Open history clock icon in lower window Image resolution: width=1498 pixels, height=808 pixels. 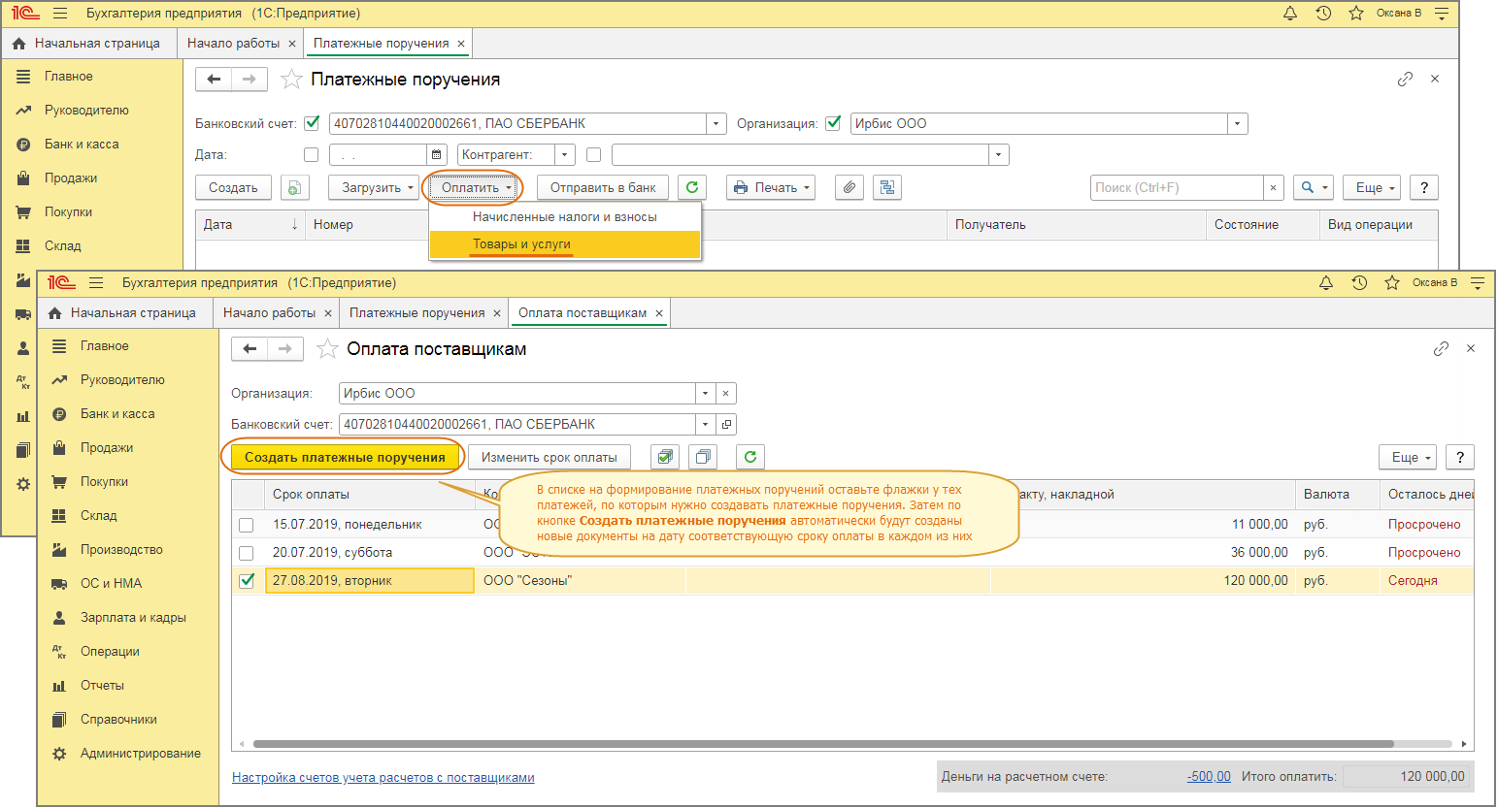click(x=1359, y=283)
